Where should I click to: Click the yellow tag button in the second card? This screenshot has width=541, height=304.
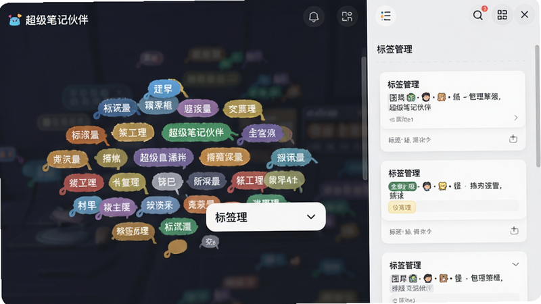tap(402, 207)
